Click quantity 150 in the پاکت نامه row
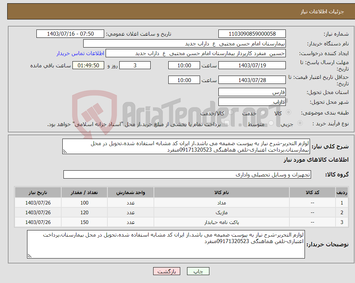The width and height of the screenshot is (355, 283). tap(84, 222)
